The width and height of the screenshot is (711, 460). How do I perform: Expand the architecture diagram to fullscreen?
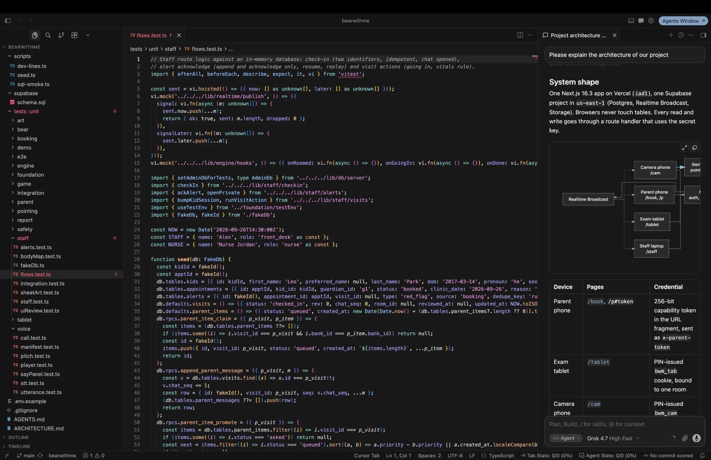(684, 148)
